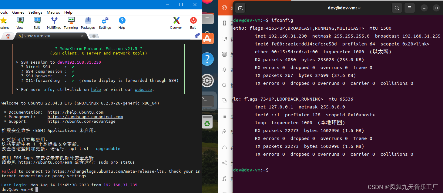Click the MobaXterm prompt cursor after dev@dev-vm:~$
This screenshot has width=443, height=193.
tap(37, 190)
